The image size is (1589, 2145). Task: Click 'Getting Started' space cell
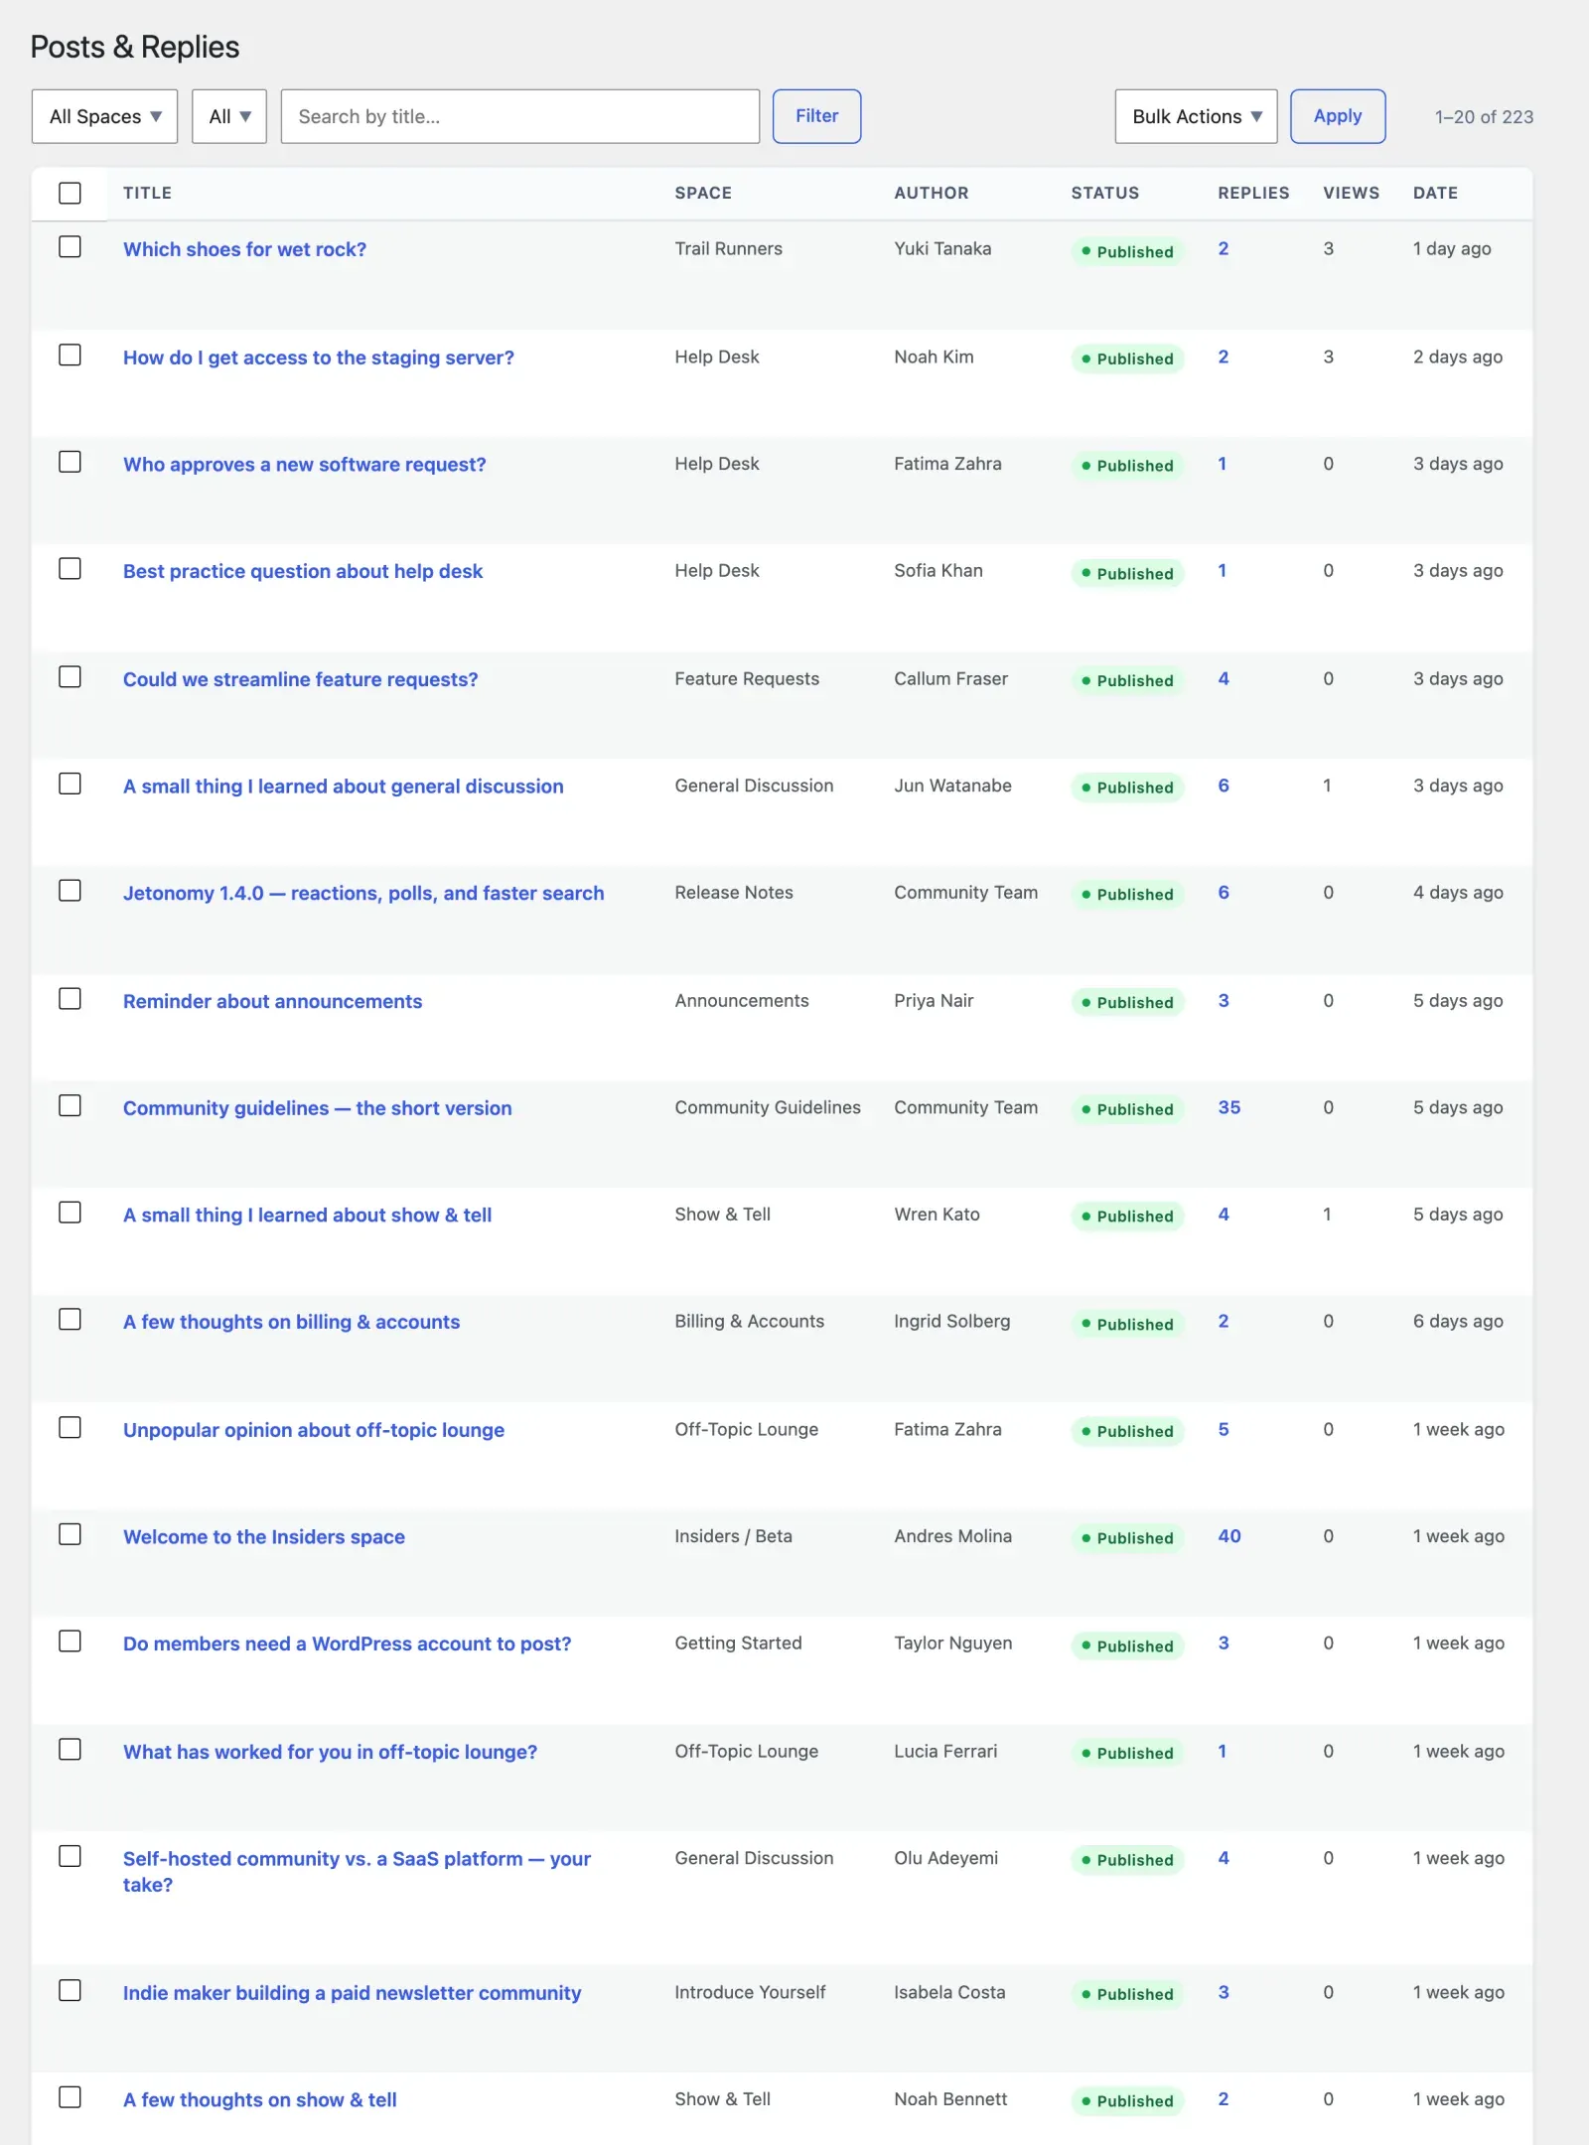[x=738, y=1644]
